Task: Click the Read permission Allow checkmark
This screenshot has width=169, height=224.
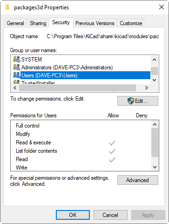Action: pos(112,160)
